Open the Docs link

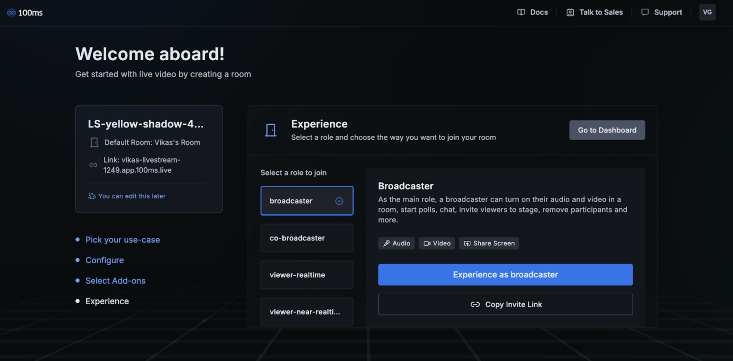[532, 12]
